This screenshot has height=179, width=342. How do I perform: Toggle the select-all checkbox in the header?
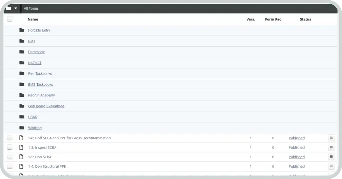tap(10, 19)
